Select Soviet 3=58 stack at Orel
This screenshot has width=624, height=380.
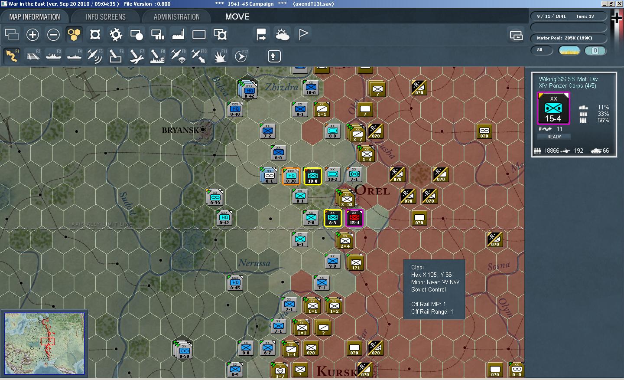[346, 198]
